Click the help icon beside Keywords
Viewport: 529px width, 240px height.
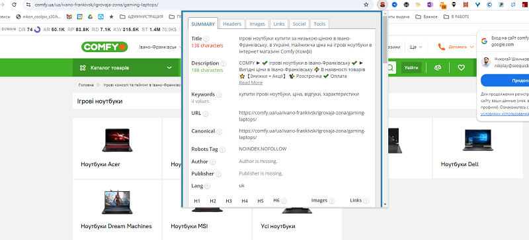pyautogui.click(x=220, y=94)
